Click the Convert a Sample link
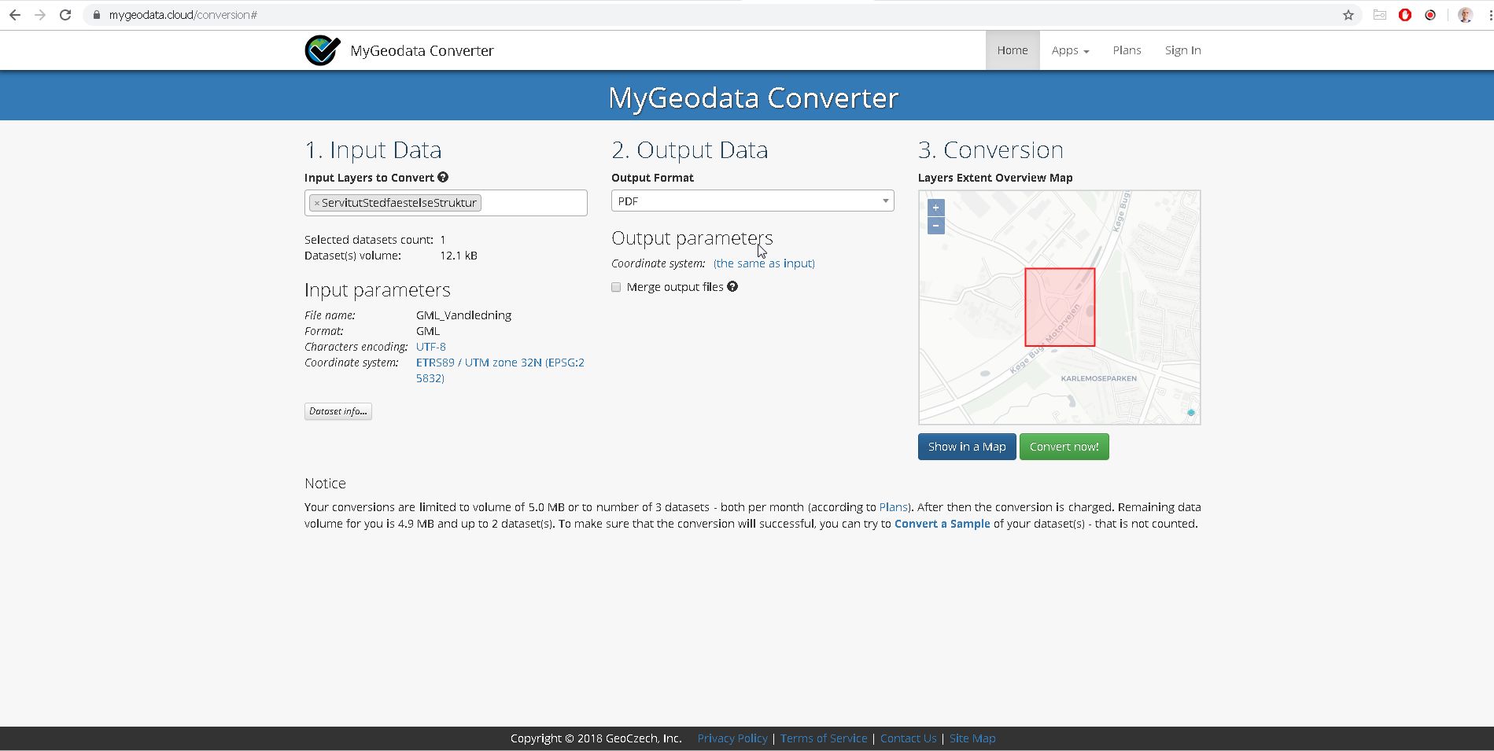Screen dimensions: 1494x751 943,524
